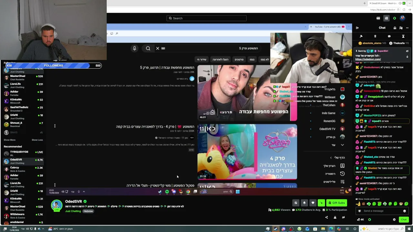Image resolution: width=413 pixels, height=232 pixels.
Task: Clear the YouTube search with X icon
Action: 157,48
